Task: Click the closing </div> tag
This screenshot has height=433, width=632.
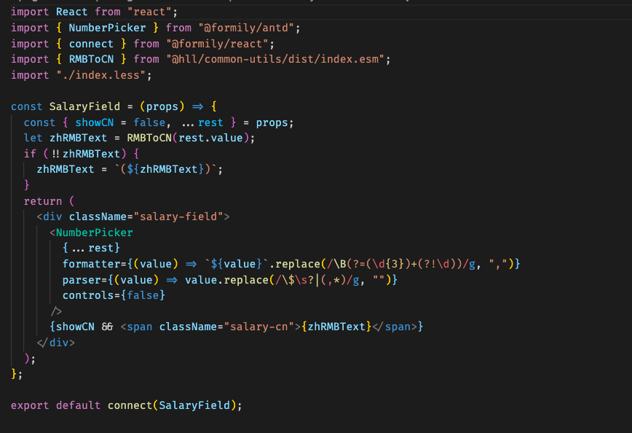Action: pyautogui.click(x=55, y=343)
